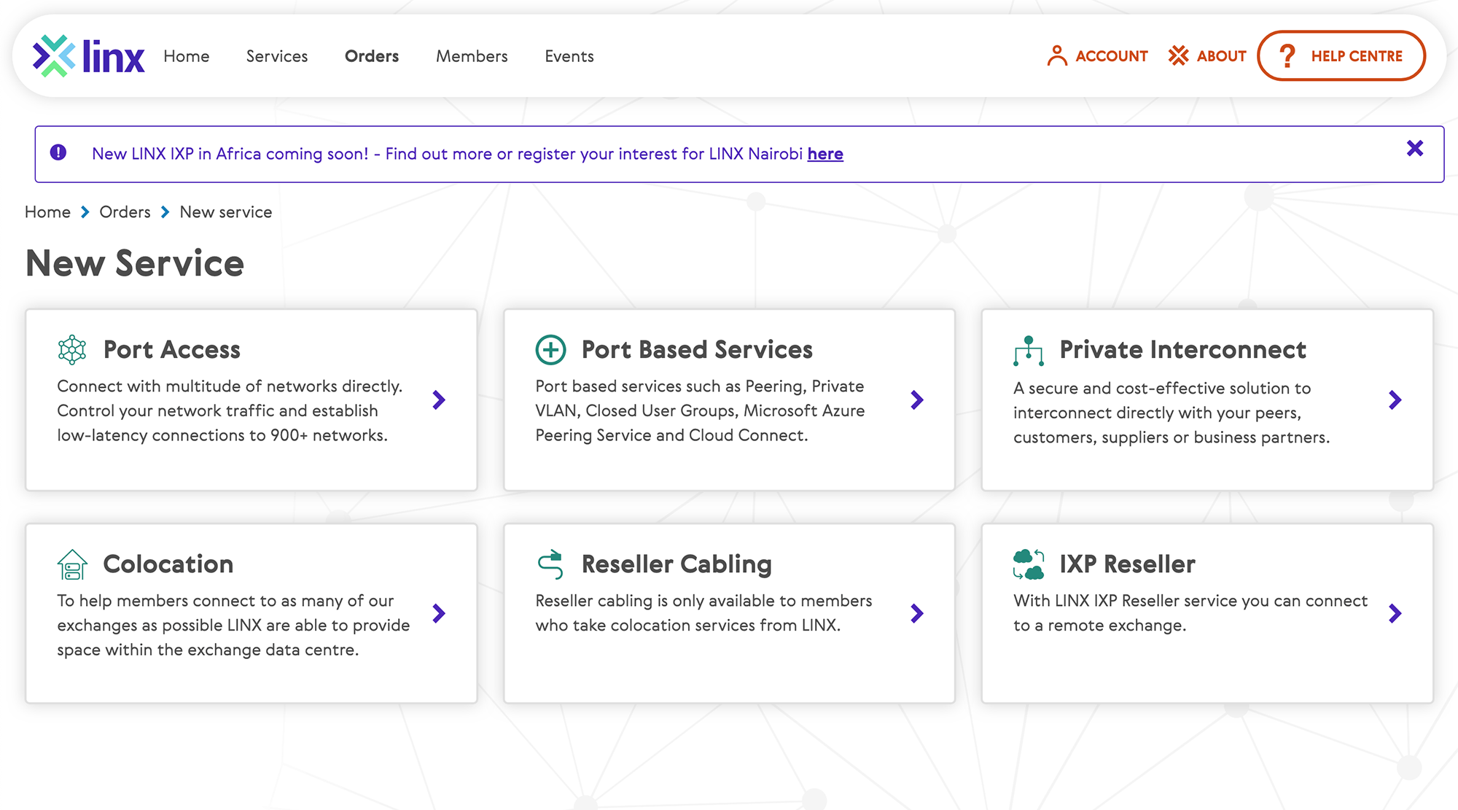
Task: Click the breadcrumb chevron after Home
Action: [x=85, y=212]
